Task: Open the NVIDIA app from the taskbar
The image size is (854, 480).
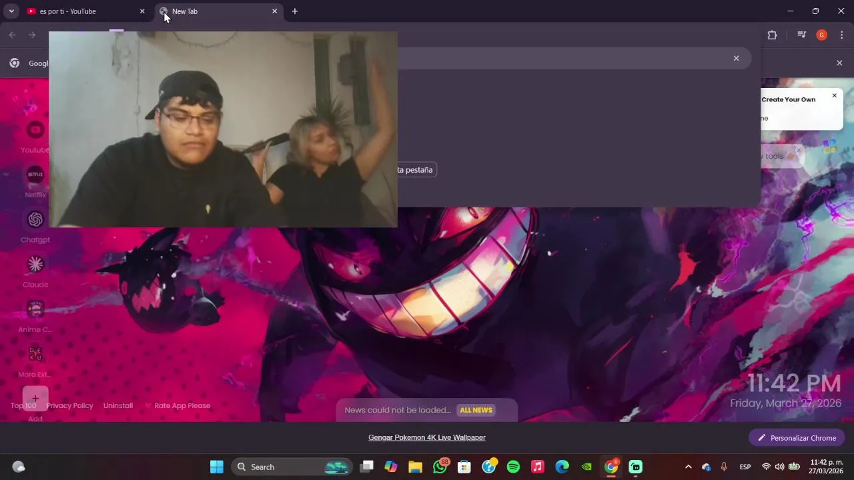Action: 586,467
